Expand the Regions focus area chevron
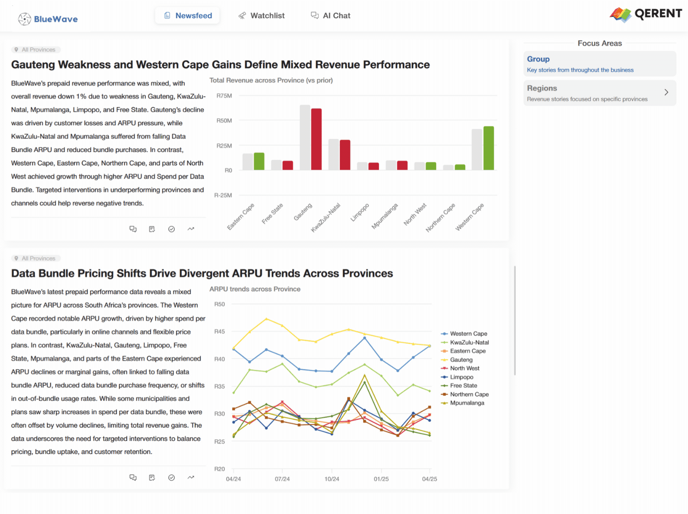 coord(666,92)
